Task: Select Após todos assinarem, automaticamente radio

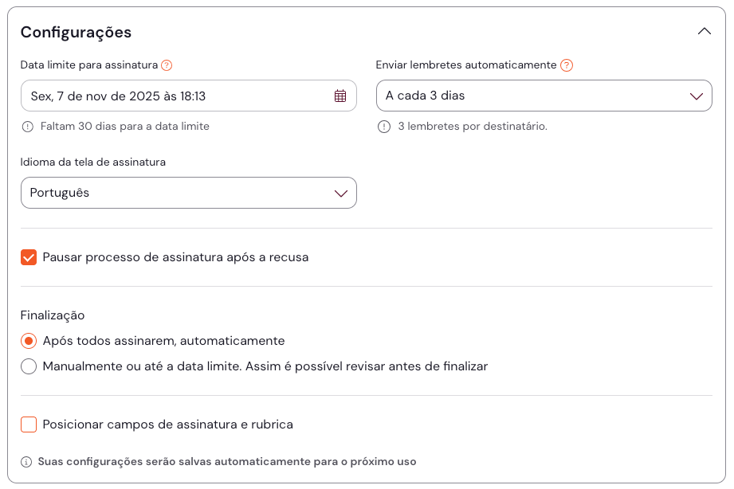Action: 29,341
